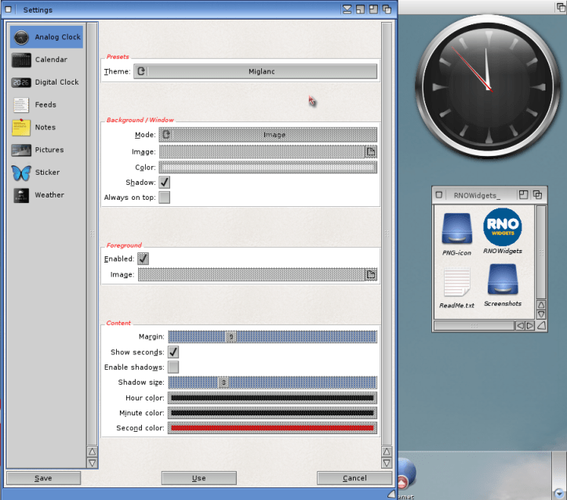Click the Margin slider
The image size is (567, 500).
click(272, 337)
